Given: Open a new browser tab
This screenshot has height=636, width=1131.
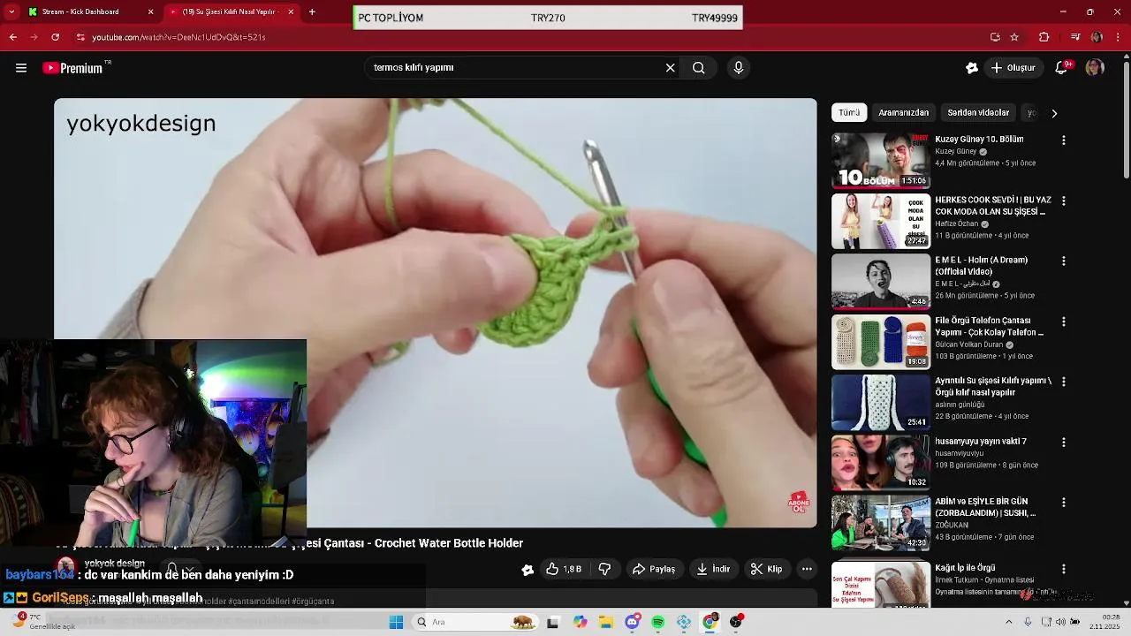Looking at the screenshot, I should coord(312,12).
